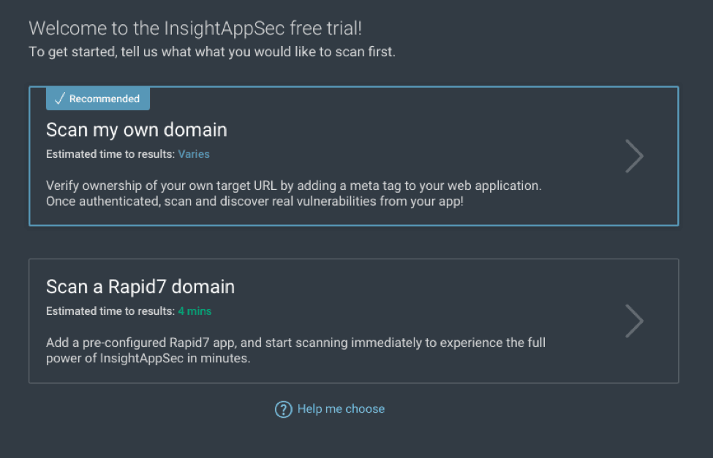Viewport: 713px width, 458px height.
Task: Click the checkmark in the Recommended badge
Action: 60,97
